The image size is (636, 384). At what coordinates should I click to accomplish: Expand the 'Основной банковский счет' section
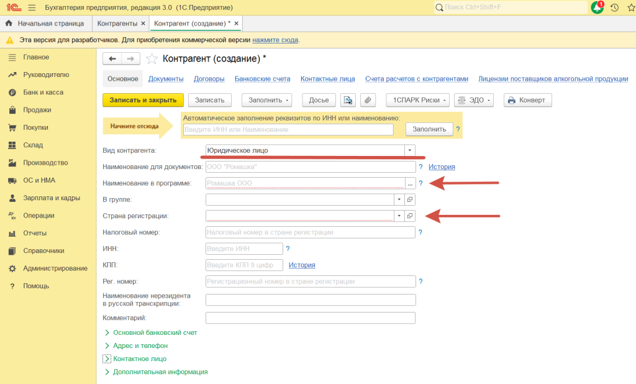(x=155, y=332)
